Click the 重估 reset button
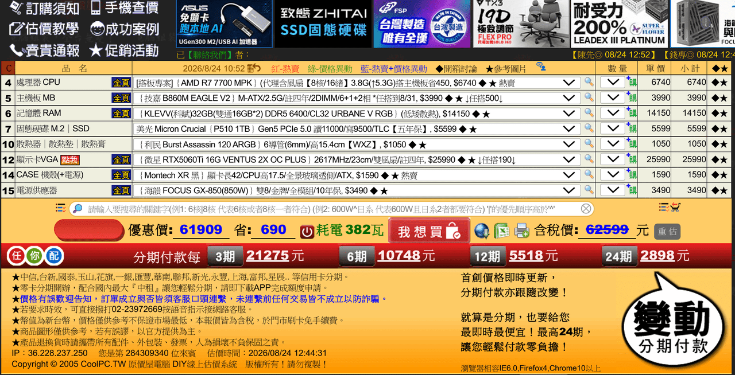 tap(667, 231)
